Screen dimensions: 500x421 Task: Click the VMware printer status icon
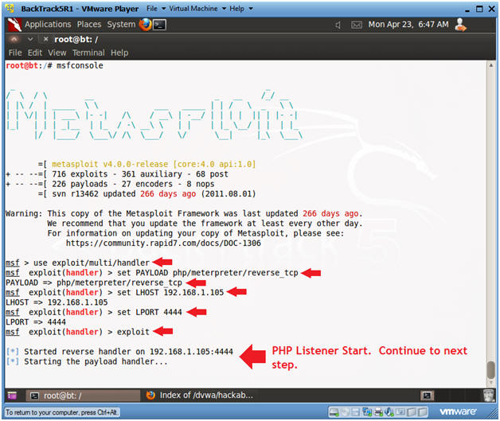coord(378,412)
